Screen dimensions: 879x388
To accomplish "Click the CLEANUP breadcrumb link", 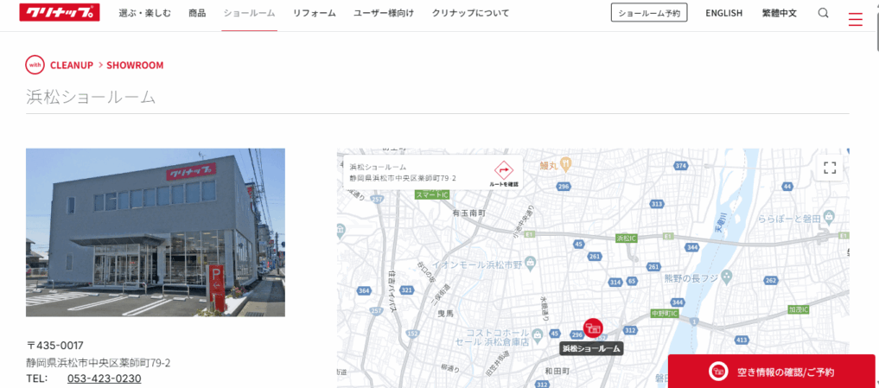I will (x=72, y=65).
